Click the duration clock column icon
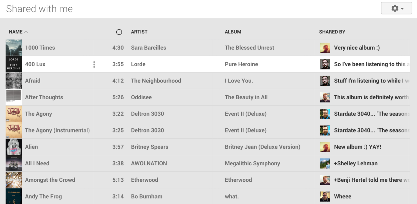This screenshot has width=417, height=204. [119, 32]
